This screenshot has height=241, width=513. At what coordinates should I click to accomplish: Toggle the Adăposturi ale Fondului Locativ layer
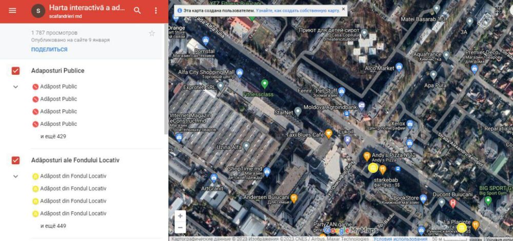point(15,160)
